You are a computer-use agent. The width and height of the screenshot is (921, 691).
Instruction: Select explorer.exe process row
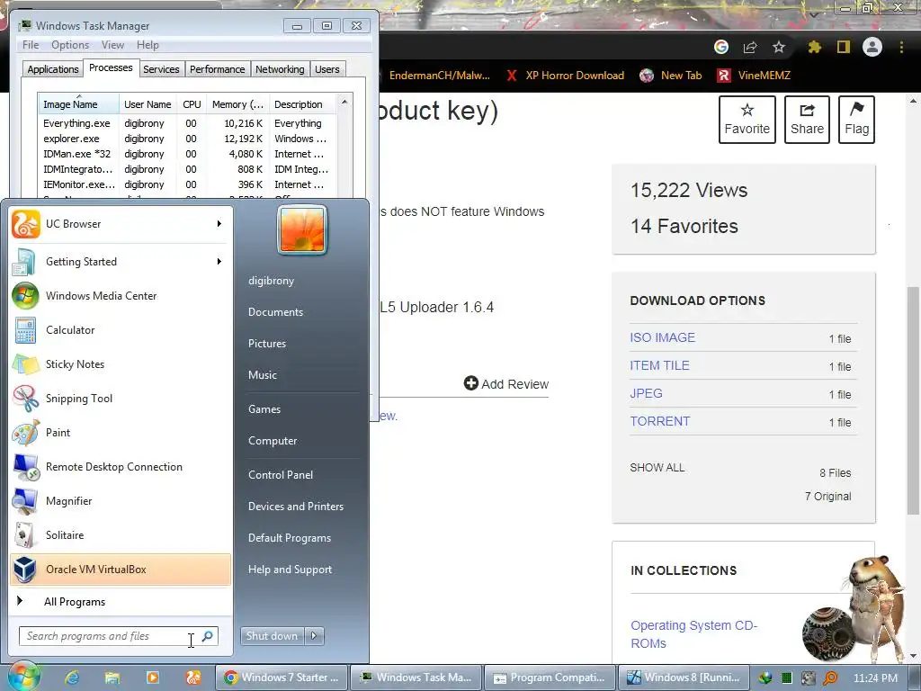click(x=186, y=139)
